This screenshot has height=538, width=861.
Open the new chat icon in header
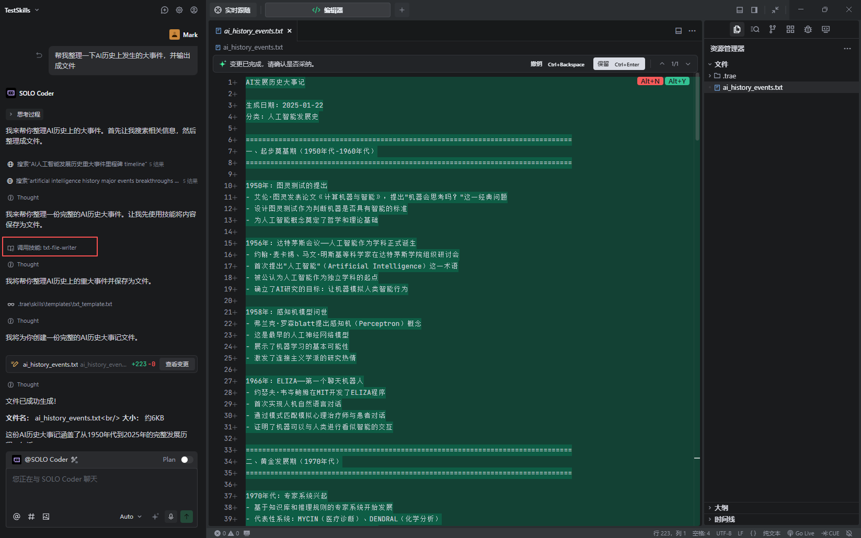click(x=164, y=10)
